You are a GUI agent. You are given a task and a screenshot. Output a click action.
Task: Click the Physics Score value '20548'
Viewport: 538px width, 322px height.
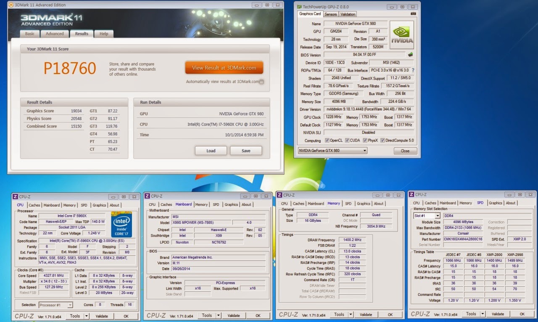76,119
